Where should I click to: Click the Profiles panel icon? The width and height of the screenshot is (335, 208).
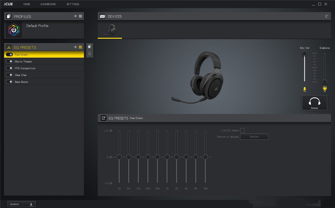[x=9, y=16]
